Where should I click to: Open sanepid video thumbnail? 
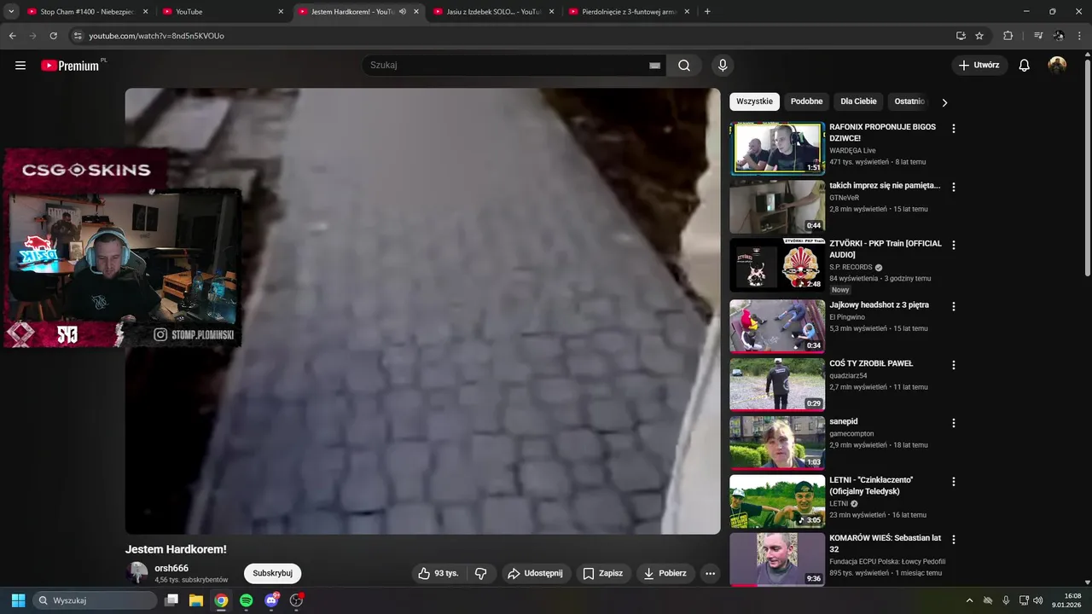pyautogui.click(x=777, y=443)
